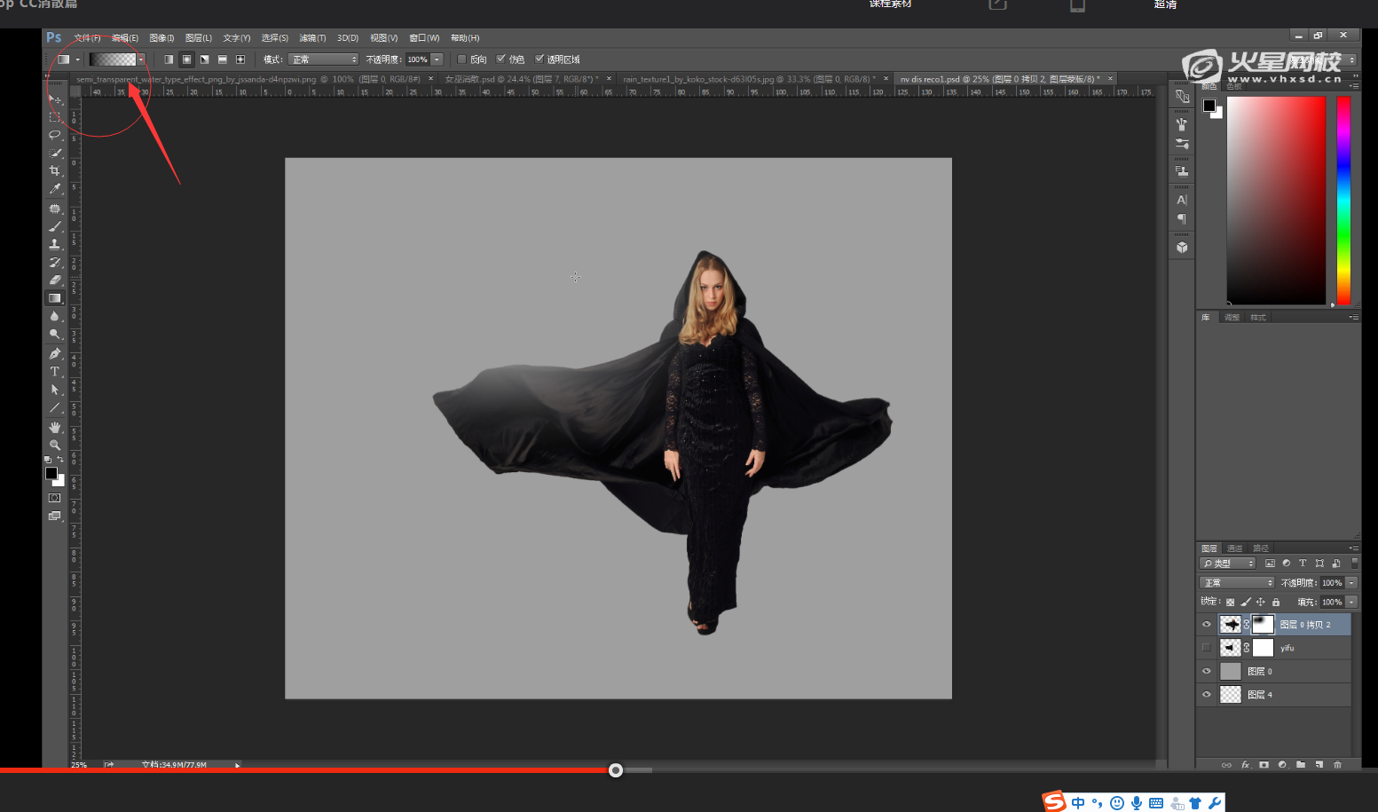Screen dimensions: 1378x812
Task: Open the 图像(I) menu
Action: point(161,38)
